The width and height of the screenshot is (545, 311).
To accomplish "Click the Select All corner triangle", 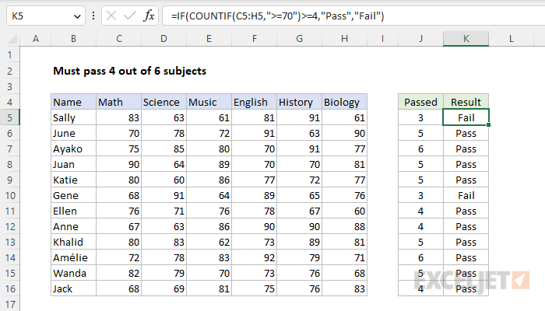I will [x=11, y=39].
